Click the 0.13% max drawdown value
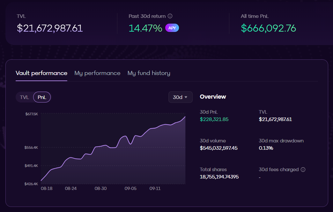Screen dimensions: 333x212 266,148
